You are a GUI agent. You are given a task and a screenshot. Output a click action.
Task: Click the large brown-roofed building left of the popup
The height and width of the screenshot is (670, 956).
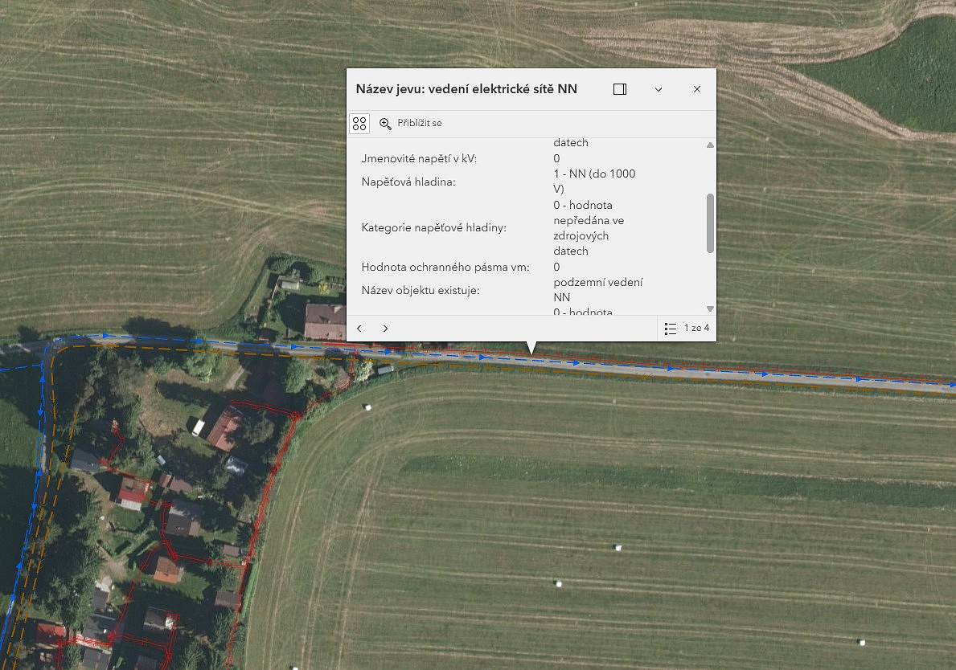coord(325,321)
